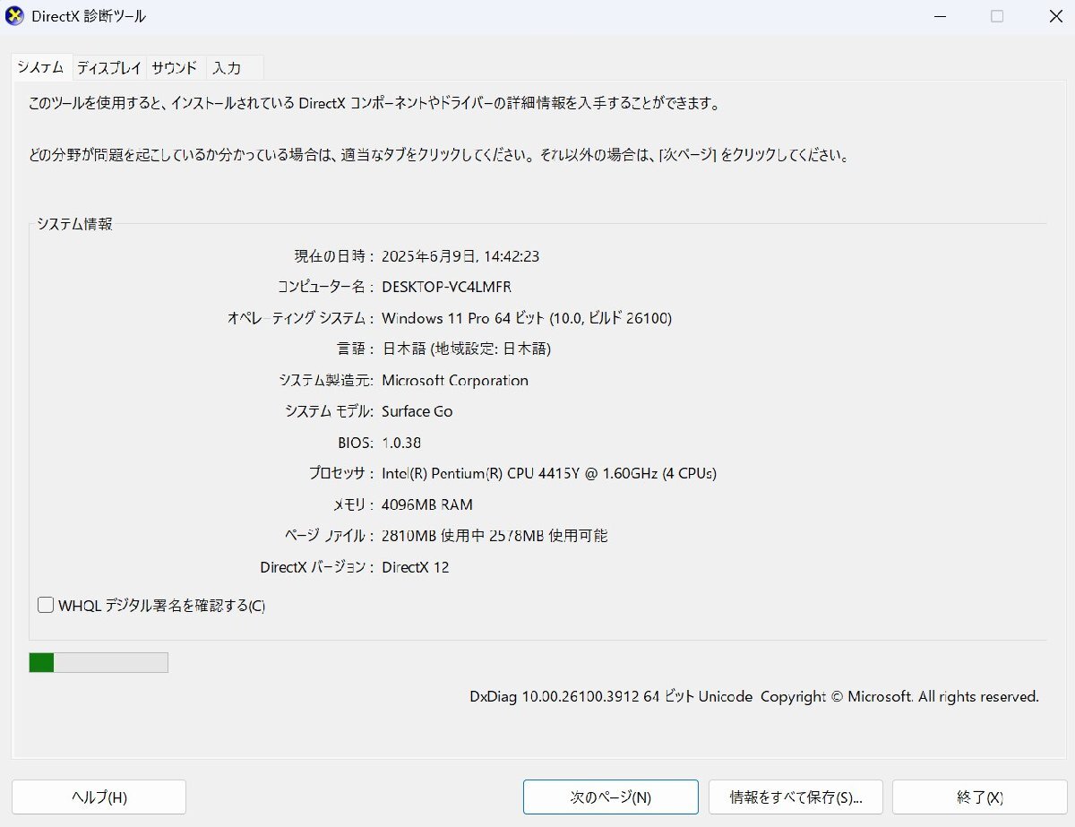Click the DirectX 12 version value
This screenshot has height=827, width=1075.
click(416, 567)
